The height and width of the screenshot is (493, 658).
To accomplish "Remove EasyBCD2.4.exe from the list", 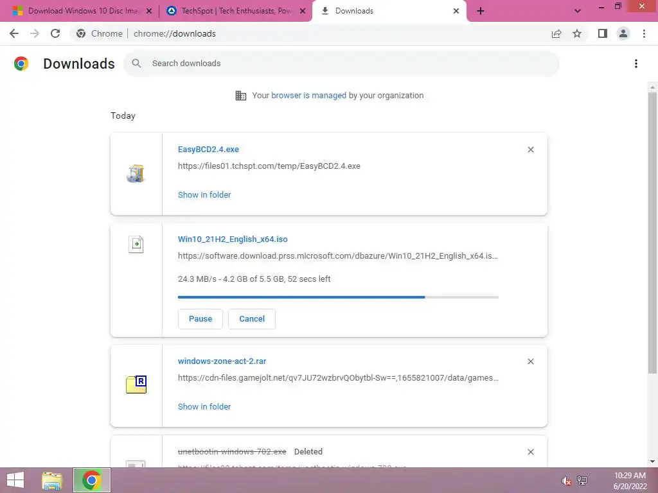I will [x=531, y=150].
